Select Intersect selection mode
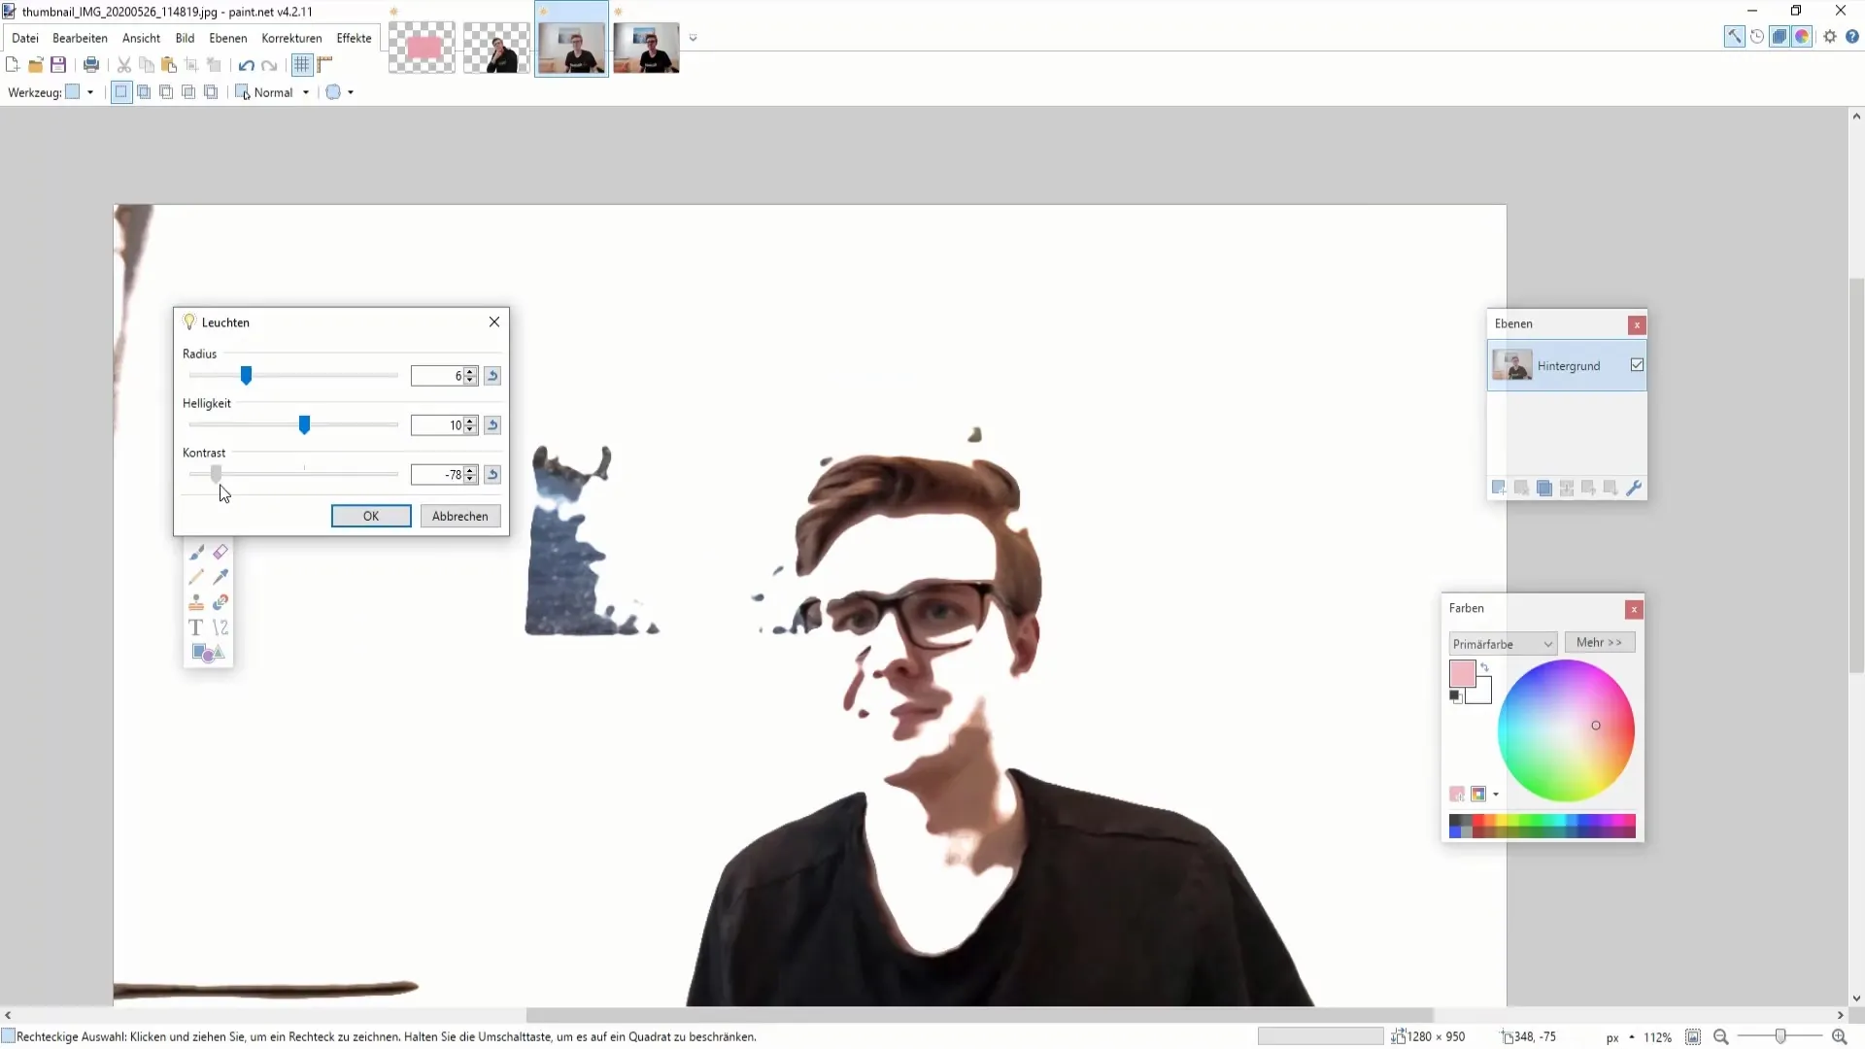Screen dimensions: 1865x1049 [188, 92]
